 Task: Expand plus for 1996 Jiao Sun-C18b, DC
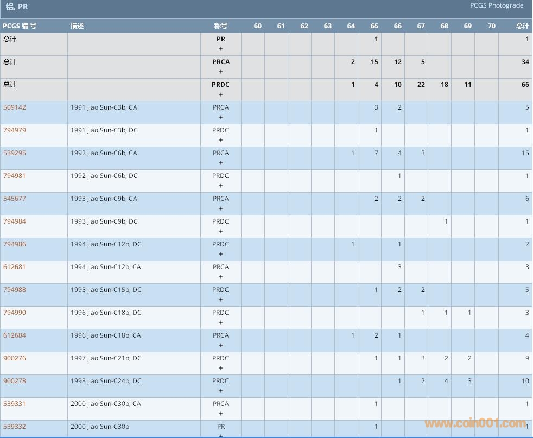221,322
